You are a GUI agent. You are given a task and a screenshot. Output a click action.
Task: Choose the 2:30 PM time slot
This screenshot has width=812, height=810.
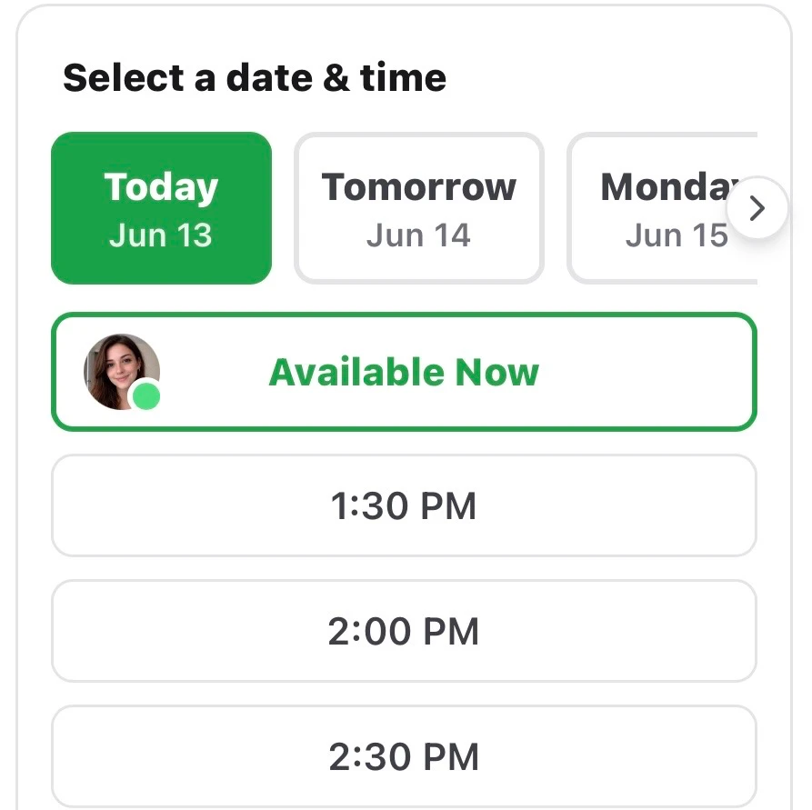click(x=404, y=756)
